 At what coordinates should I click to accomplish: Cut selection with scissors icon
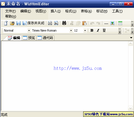[x=72, y=23]
